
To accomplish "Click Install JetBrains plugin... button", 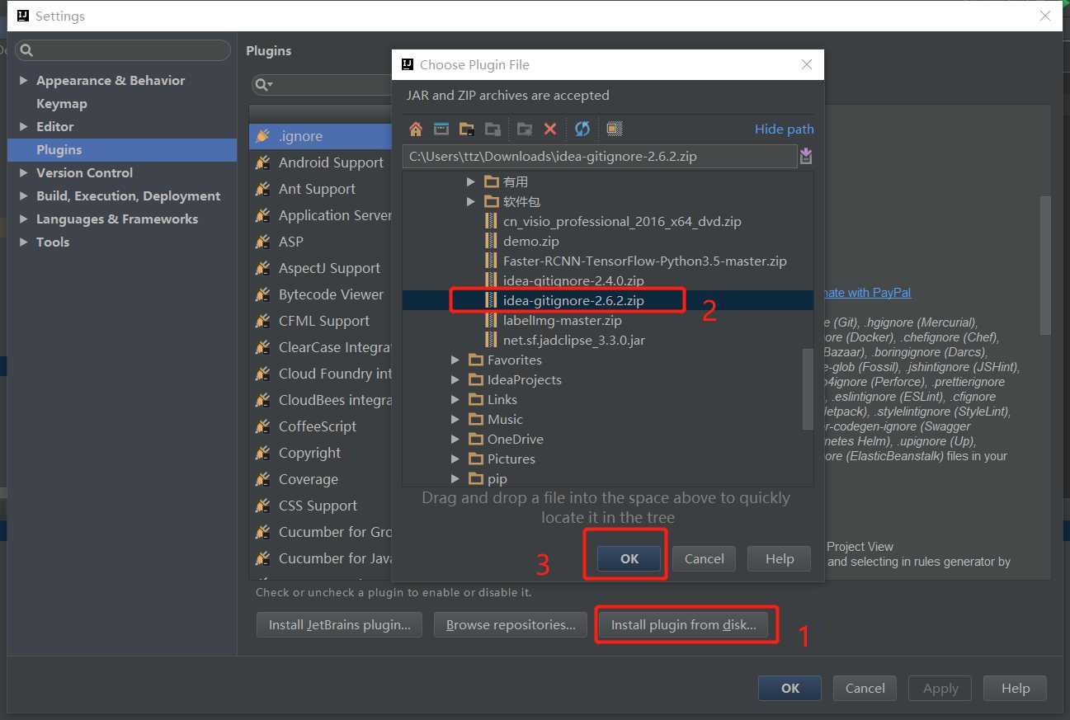I will 340,624.
